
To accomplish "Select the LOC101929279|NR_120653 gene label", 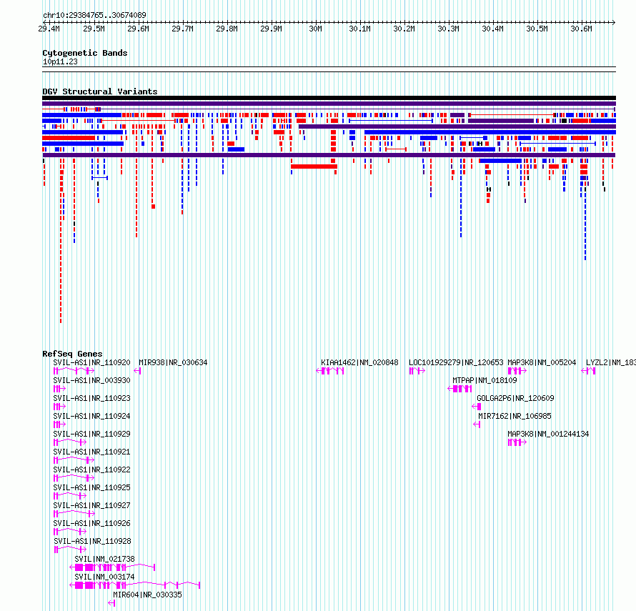I will tap(456, 362).
